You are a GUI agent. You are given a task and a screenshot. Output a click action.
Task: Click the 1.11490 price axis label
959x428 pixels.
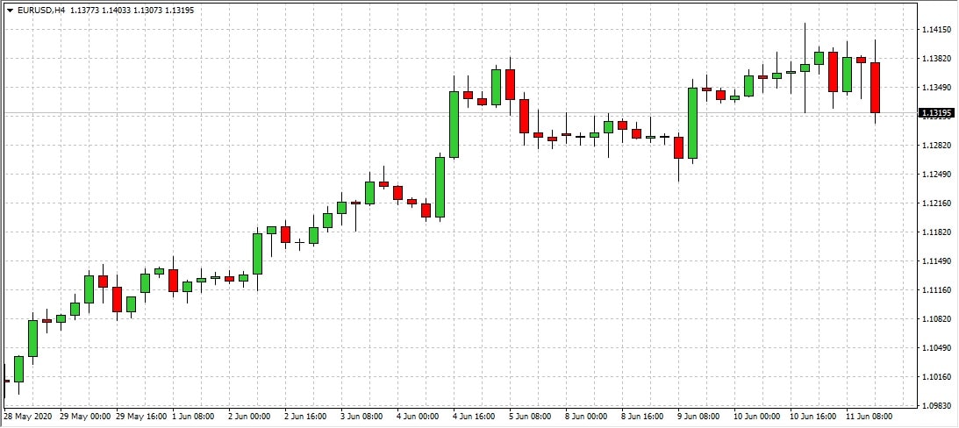click(936, 261)
